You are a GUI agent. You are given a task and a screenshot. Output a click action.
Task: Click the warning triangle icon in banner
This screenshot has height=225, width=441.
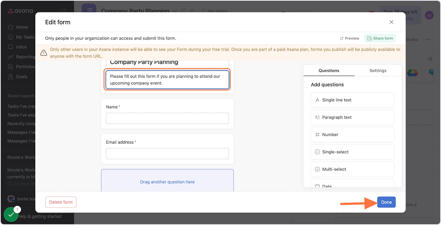44,53
